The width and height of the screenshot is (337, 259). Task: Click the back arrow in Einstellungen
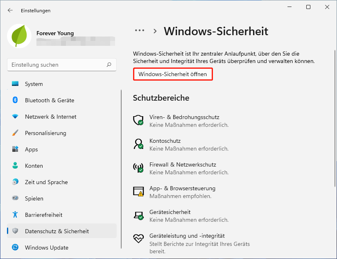click(10, 10)
